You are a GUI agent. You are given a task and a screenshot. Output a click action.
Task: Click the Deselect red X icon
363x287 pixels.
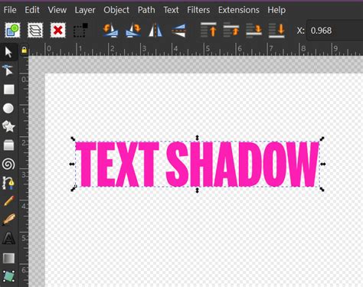coord(58,31)
